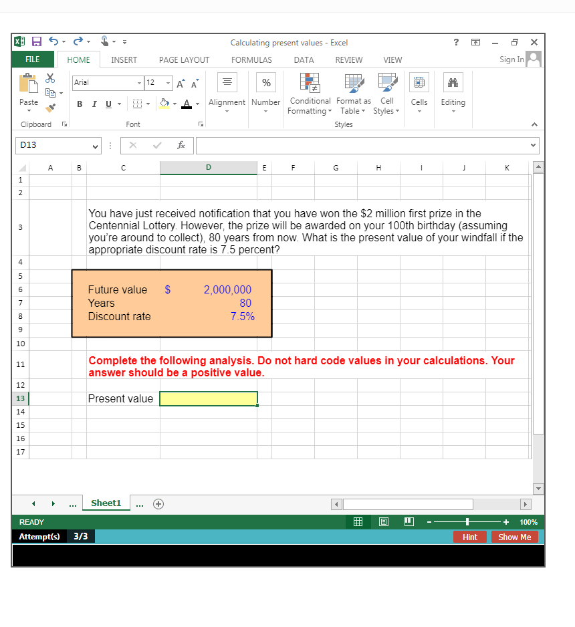The height and width of the screenshot is (627, 575).
Task: Toggle bold formatting
Action: pos(79,104)
